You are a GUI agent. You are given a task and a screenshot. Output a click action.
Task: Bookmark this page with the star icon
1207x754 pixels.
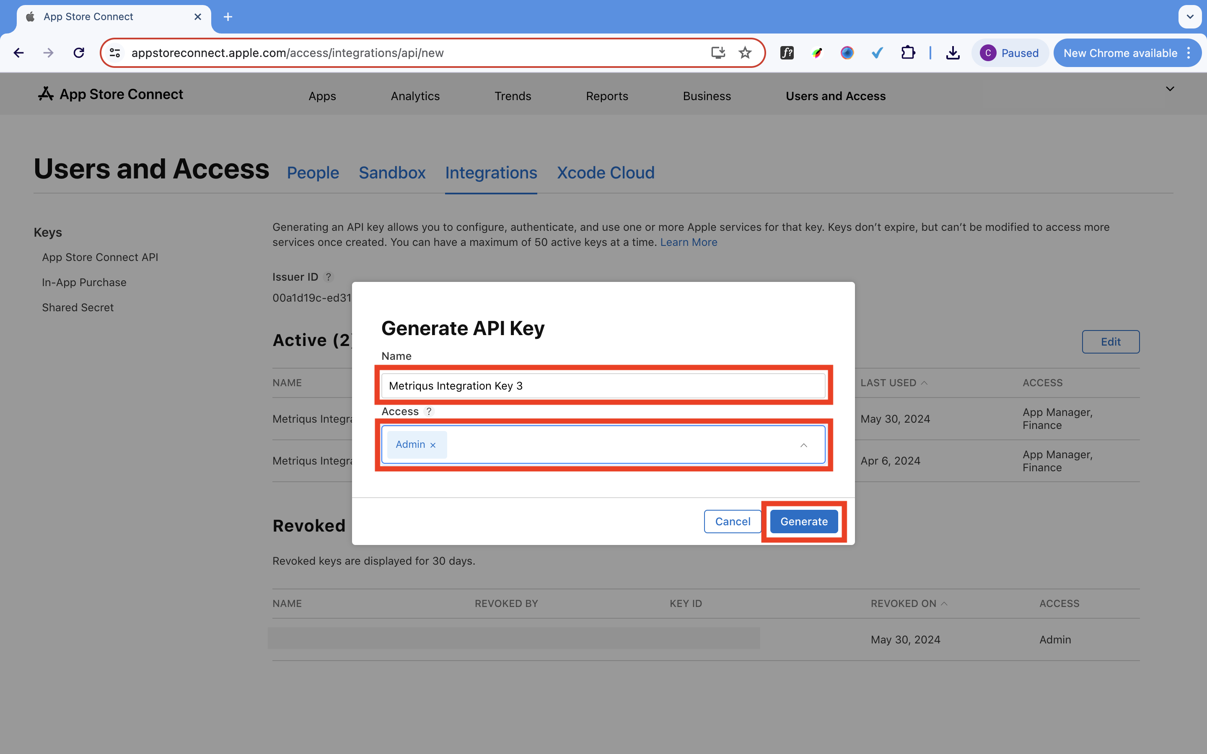pos(745,53)
